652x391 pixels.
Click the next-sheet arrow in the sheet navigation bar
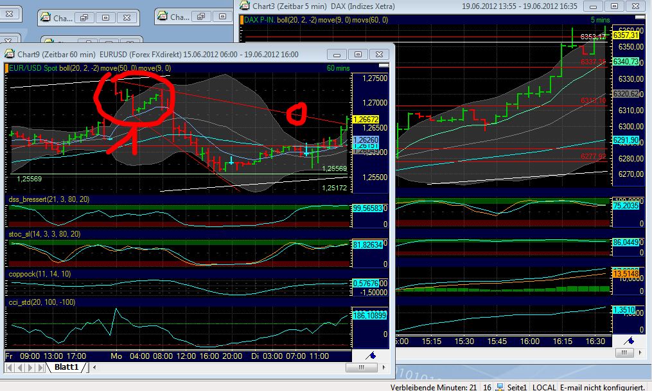pyautogui.click(x=30, y=367)
